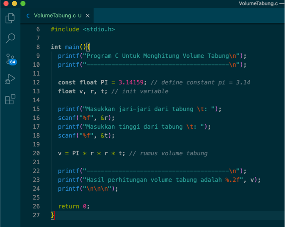Select the VolumeTabung.c tab
The width and height of the screenshot is (285, 227).
click(55, 16)
